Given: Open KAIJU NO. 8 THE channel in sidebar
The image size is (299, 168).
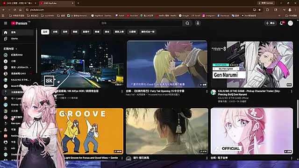Looking at the screenshot, I should point(18,80).
